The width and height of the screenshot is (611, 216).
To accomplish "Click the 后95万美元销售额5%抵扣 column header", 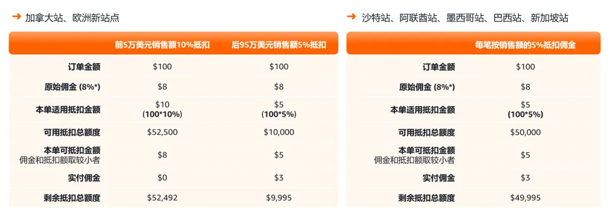I will coord(279,45).
